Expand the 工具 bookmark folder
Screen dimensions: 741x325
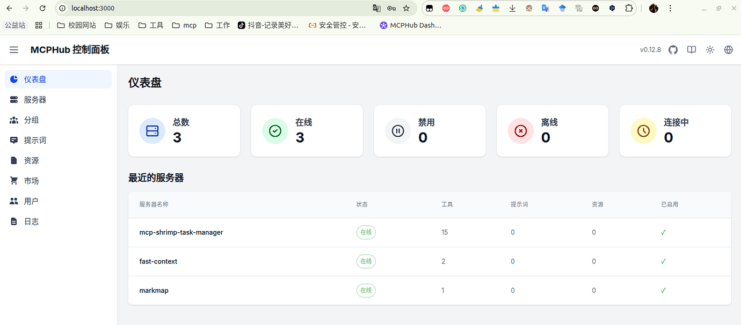[151, 25]
